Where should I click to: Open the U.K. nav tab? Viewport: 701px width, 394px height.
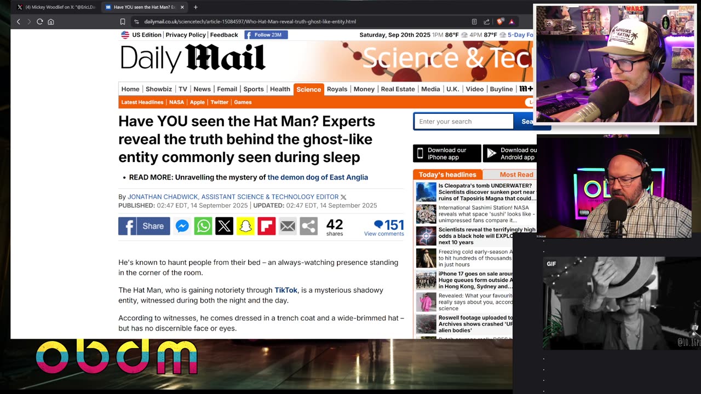click(x=453, y=89)
